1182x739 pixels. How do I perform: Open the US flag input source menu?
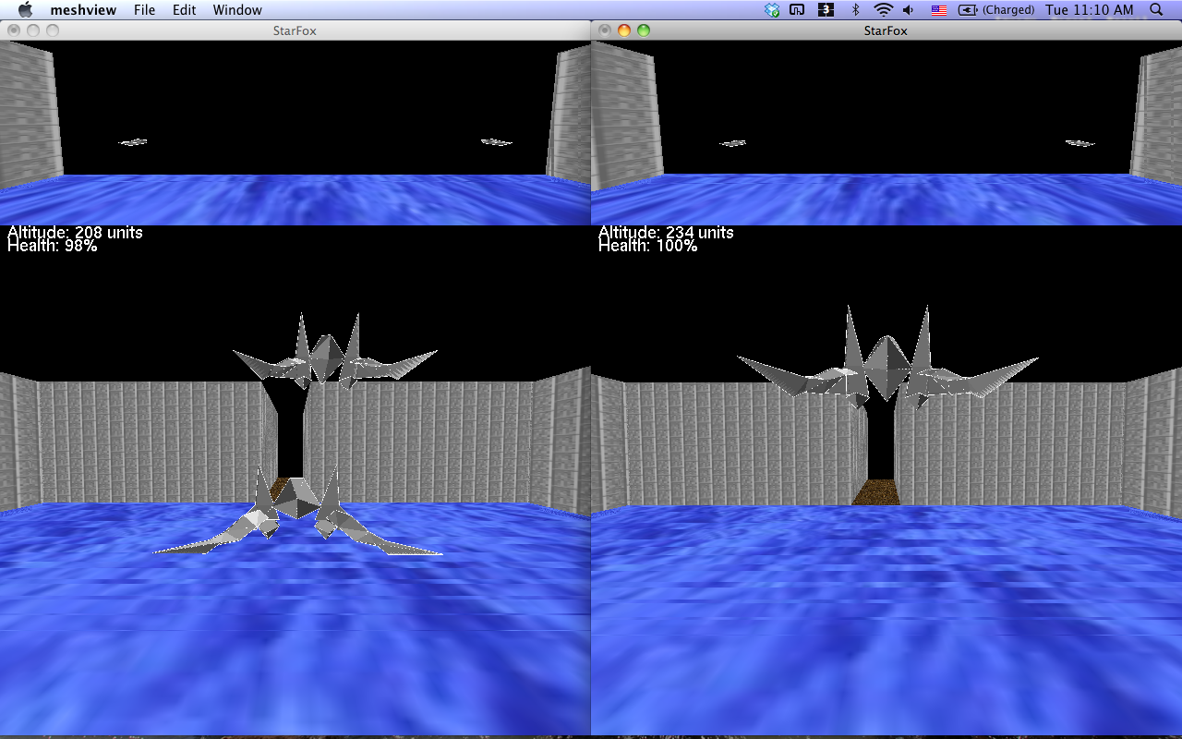click(939, 10)
